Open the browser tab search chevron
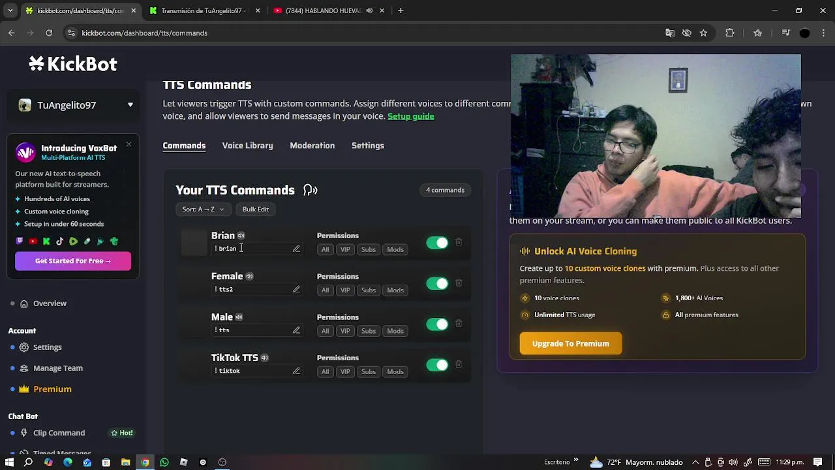Image resolution: width=835 pixels, height=470 pixels. point(10,10)
